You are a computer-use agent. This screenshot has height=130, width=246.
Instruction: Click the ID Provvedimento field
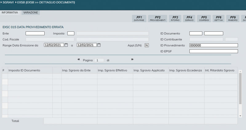pos(213,45)
